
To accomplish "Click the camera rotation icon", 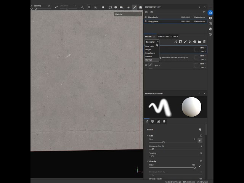I will click(x=128, y=7).
